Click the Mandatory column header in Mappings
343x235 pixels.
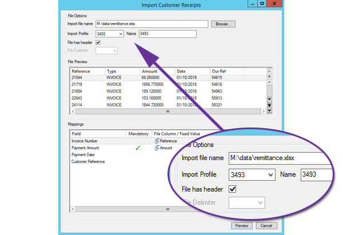(138, 134)
